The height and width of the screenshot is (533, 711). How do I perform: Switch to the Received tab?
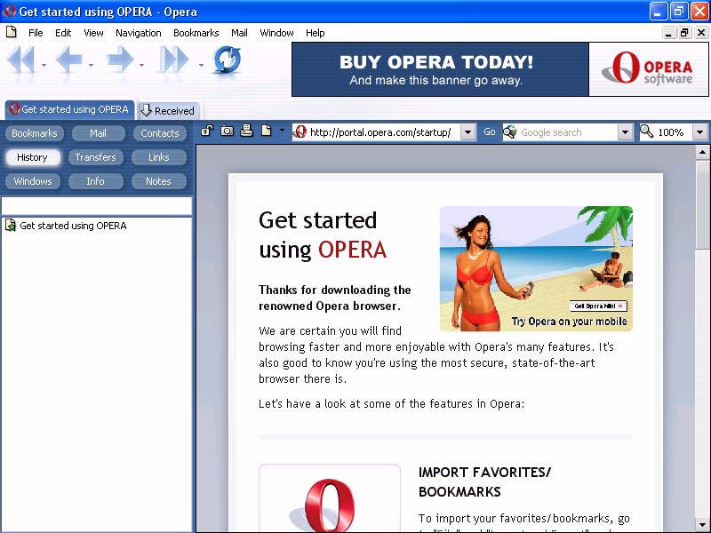point(168,110)
